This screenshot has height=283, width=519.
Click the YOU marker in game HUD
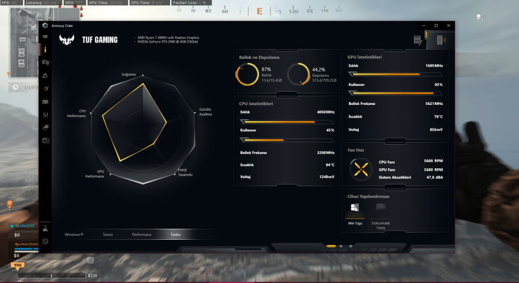(x=17, y=266)
